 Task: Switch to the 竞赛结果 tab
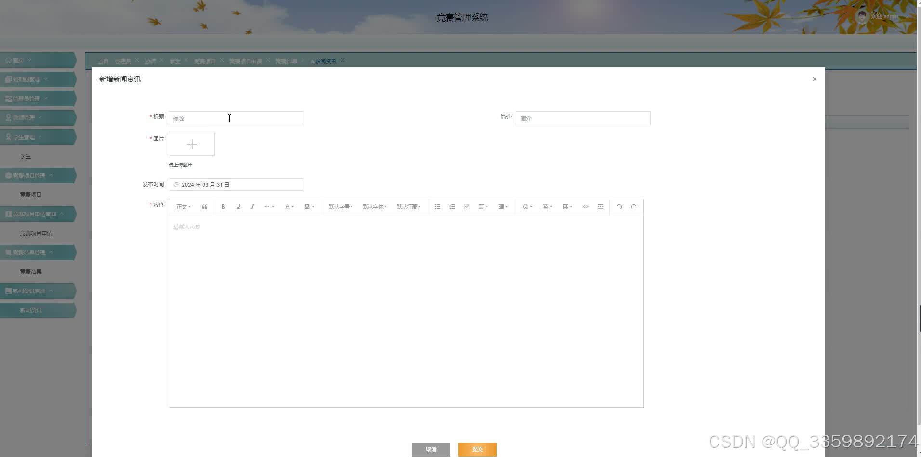286,62
